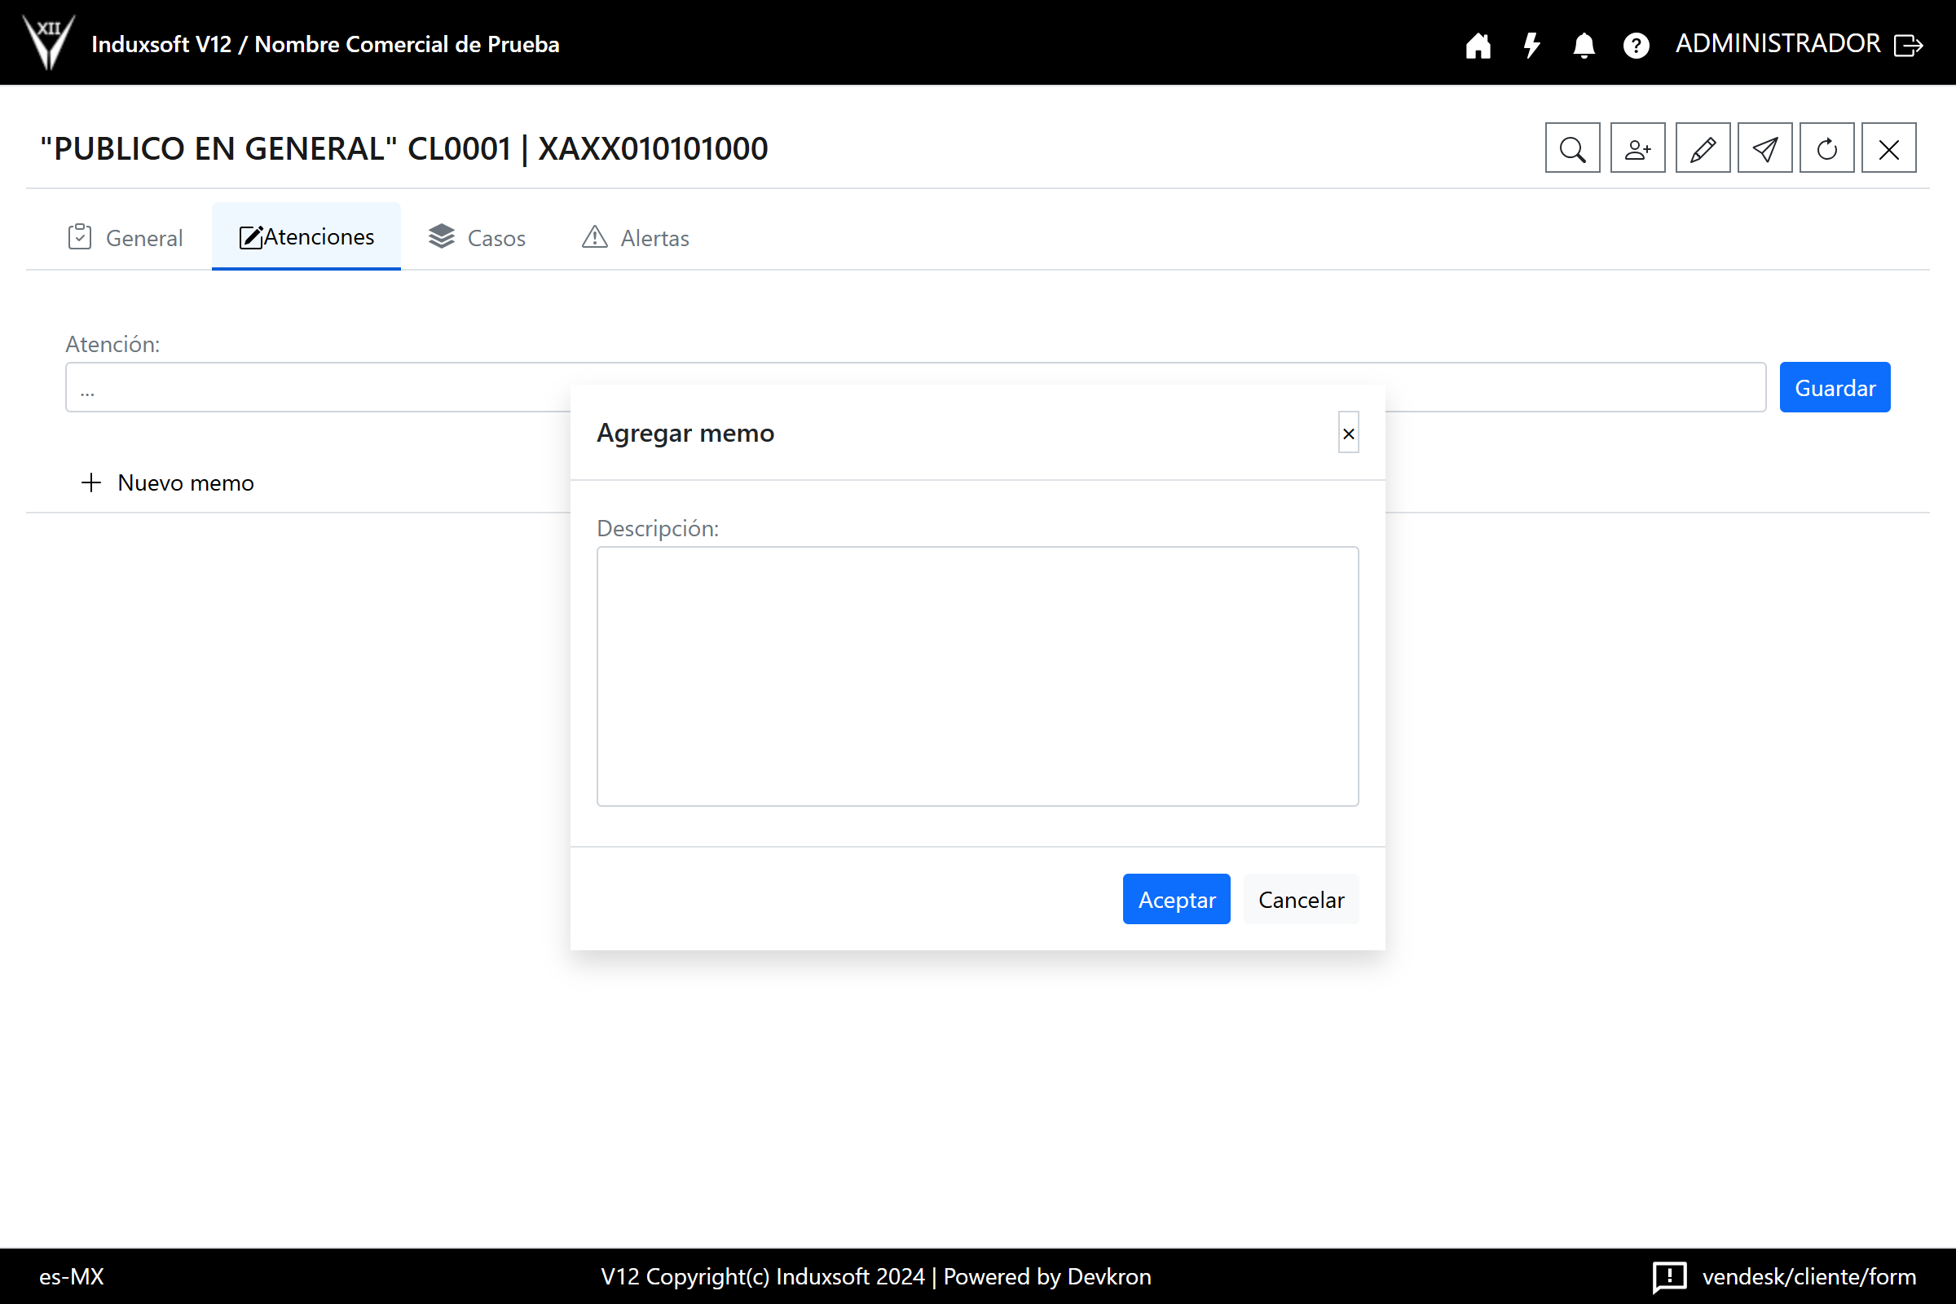Open the lightning bolt quick actions icon
1956x1304 pixels.
1531,45
